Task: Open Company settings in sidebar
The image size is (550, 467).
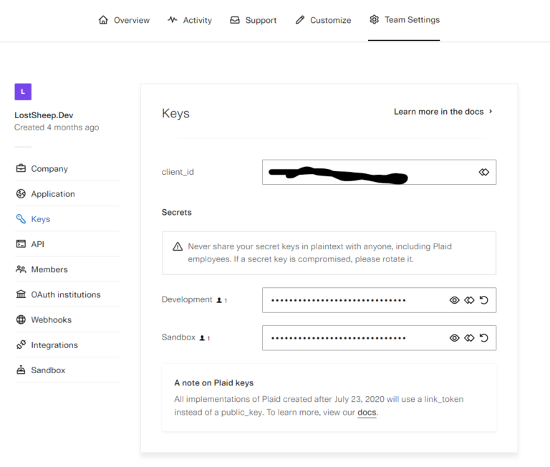Action: (x=67, y=169)
